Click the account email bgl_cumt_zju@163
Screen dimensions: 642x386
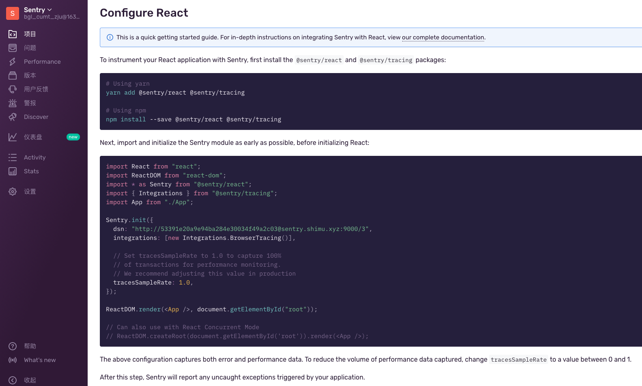(x=52, y=17)
